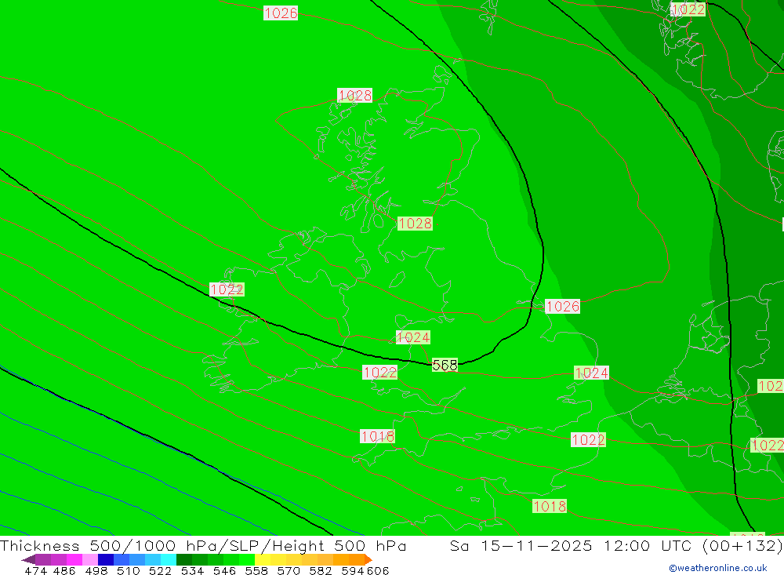Pick the dark navy blue legend swatch
The image size is (784, 575).
pos(106,559)
